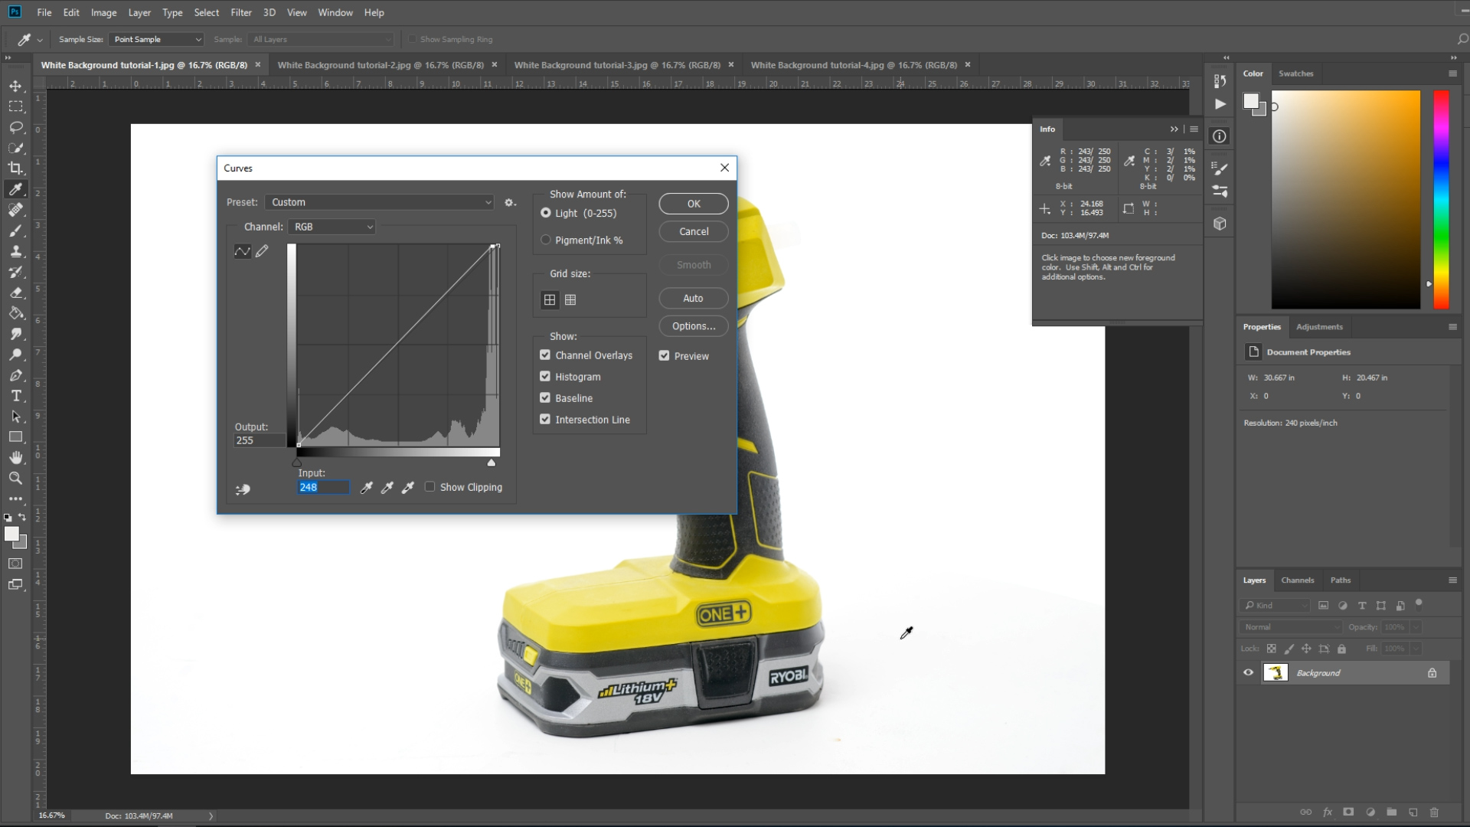Open Sample Size Point Sample dropdown
The height and width of the screenshot is (827, 1470).
[156, 39]
